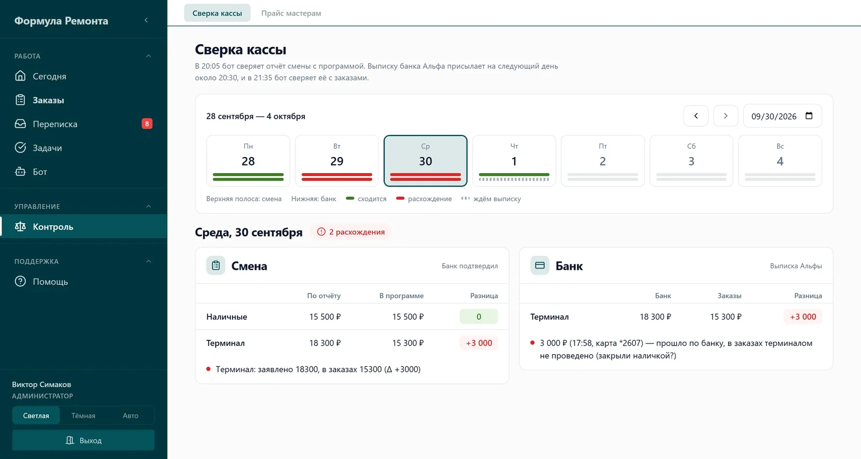Open Переписка in the sidebar
861x459 pixels.
click(x=83, y=124)
